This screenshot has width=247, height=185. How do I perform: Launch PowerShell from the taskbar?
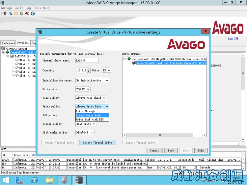[35, 180]
